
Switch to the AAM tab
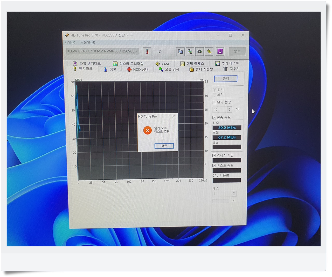pos(162,64)
